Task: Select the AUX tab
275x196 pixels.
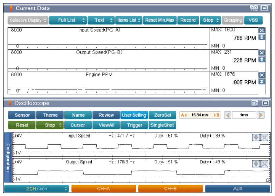Action: tap(238, 189)
